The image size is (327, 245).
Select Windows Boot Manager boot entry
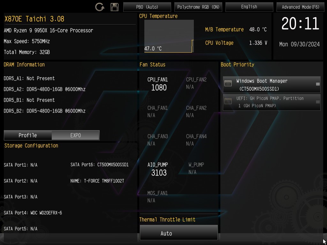pos(272,85)
